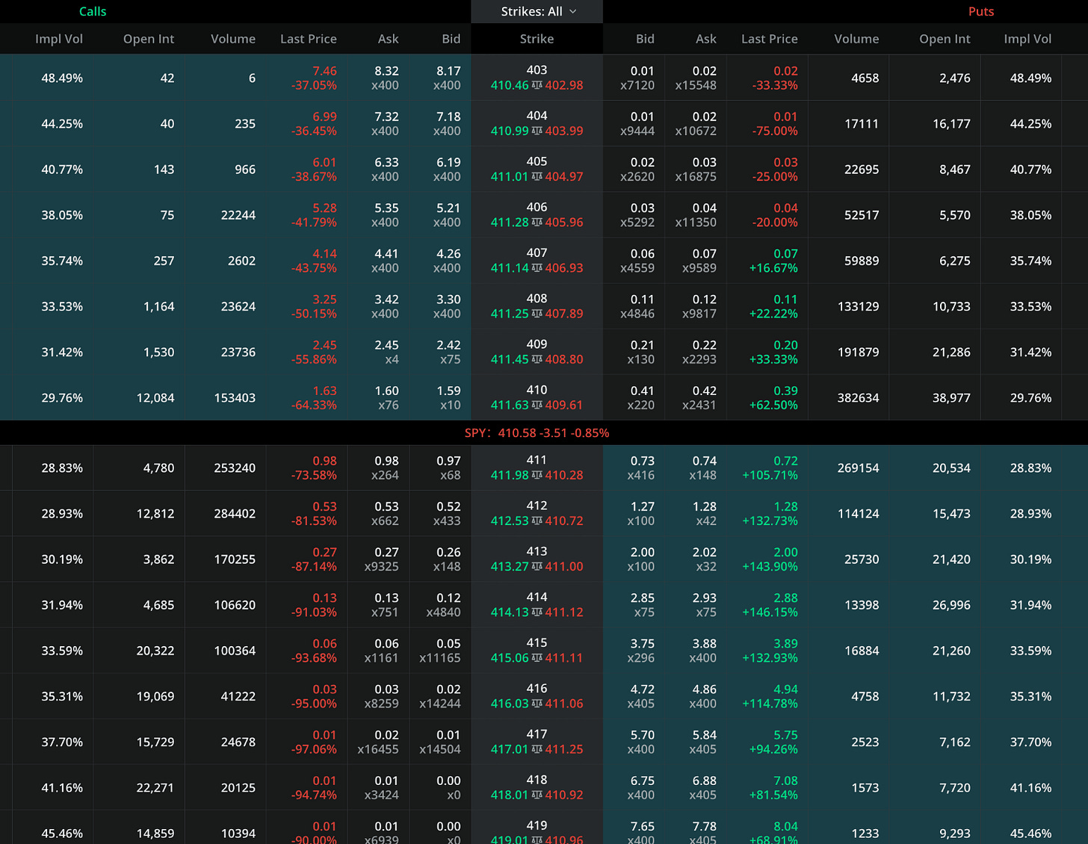
Task: Click call open interest 12,084
Action: coord(155,398)
